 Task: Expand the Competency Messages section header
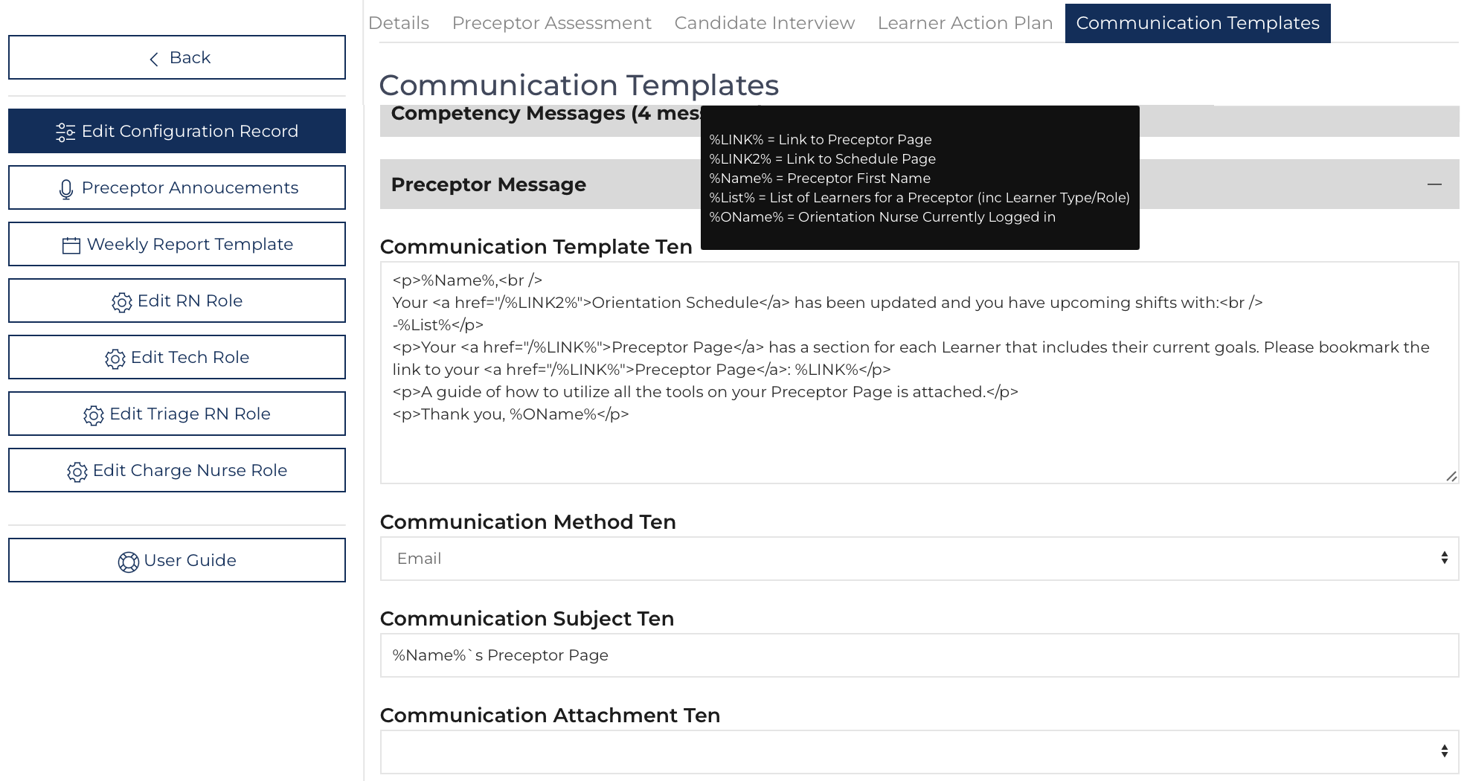919,120
